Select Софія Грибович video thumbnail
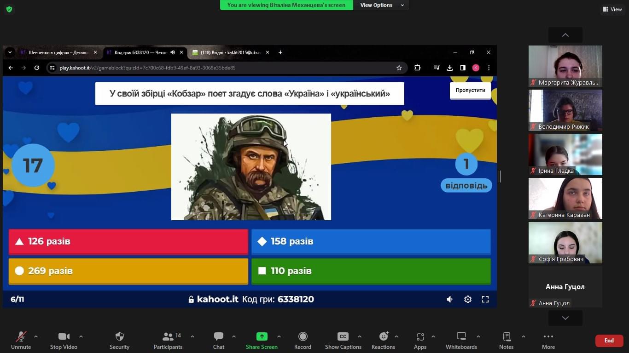 [x=565, y=243]
